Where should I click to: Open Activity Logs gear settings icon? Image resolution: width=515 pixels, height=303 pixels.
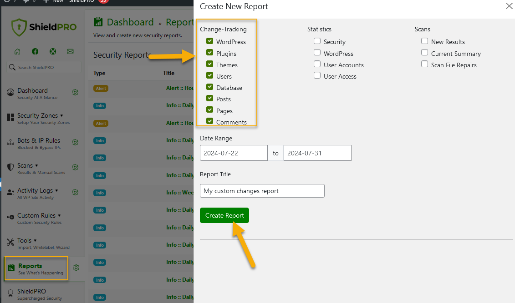coord(75,192)
